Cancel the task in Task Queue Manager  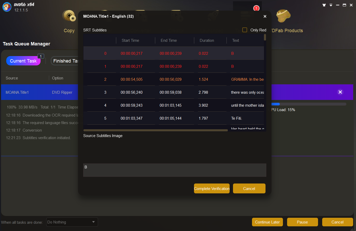[338, 222]
